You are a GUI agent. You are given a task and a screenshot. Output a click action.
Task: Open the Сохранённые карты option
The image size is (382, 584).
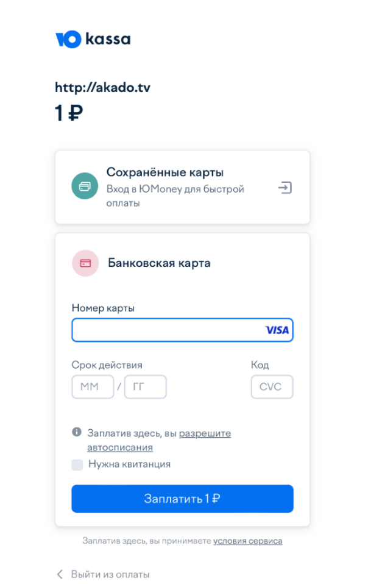tap(182, 187)
